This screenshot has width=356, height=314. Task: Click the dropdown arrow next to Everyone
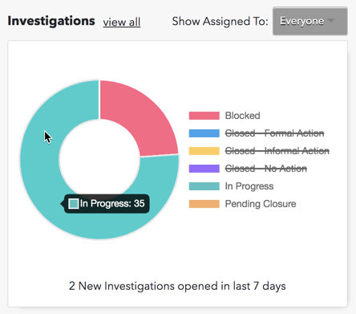pos(331,21)
